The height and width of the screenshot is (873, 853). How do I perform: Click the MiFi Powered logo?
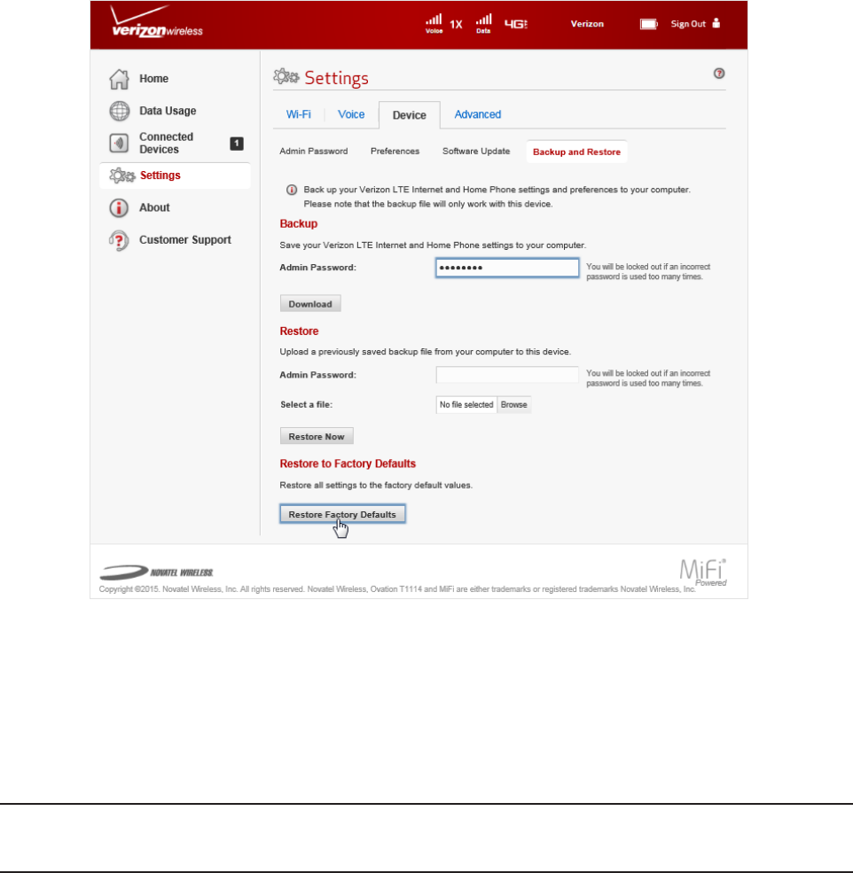pyautogui.click(x=702, y=573)
